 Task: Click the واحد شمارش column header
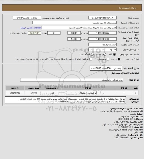point(52,88)
